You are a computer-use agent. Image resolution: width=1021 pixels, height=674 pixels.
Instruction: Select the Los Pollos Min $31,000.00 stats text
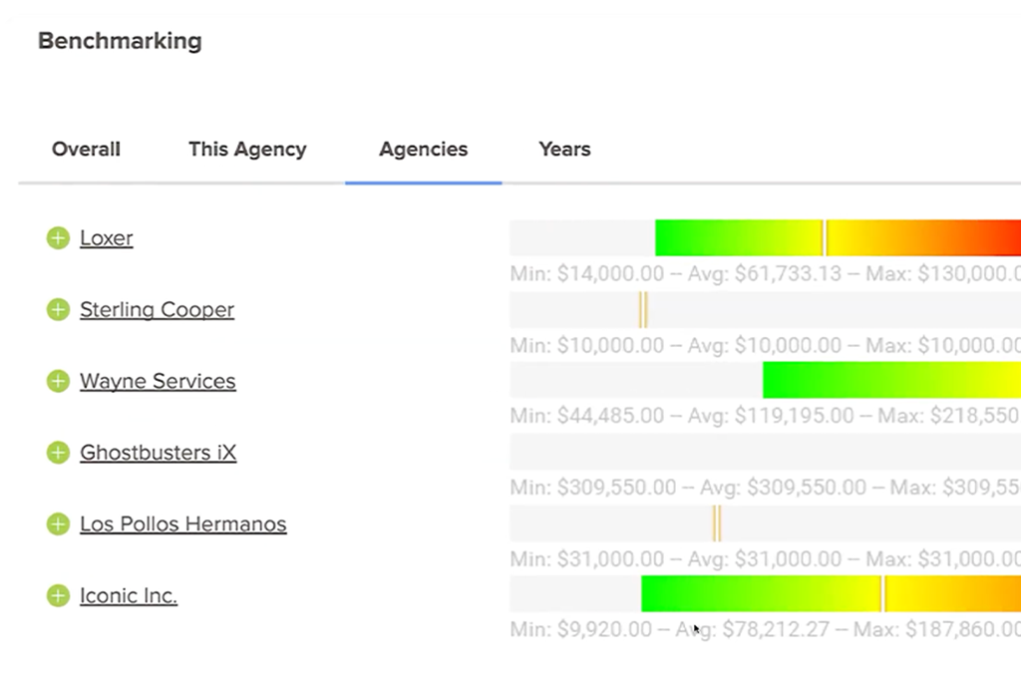(x=765, y=558)
